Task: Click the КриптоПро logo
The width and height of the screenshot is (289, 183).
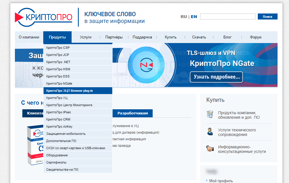Action: 44,17
